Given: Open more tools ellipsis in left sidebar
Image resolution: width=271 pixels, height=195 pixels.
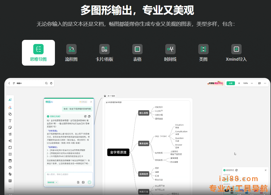Looking at the screenshot, I should click(10, 189).
